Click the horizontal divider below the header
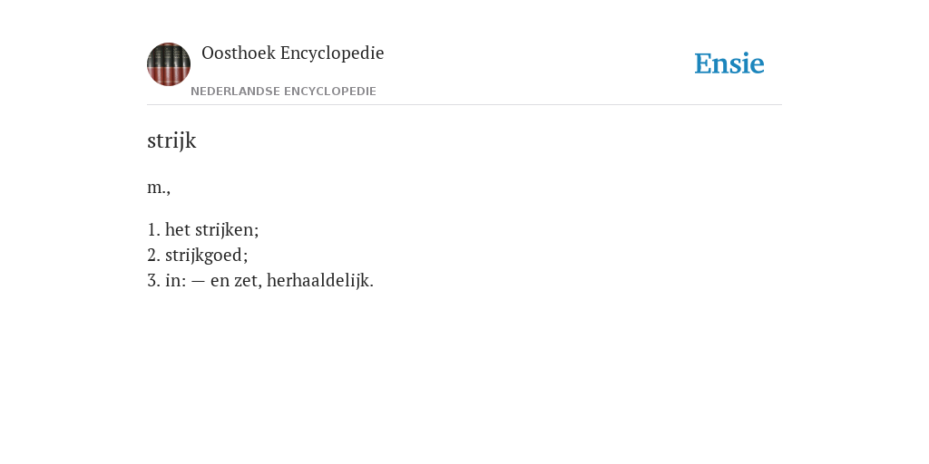 point(464,105)
